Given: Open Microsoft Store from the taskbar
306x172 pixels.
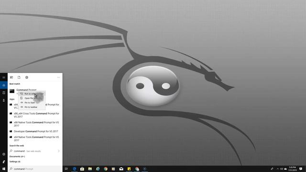Looking at the screenshot, I should pyautogui.click(x=82, y=169).
